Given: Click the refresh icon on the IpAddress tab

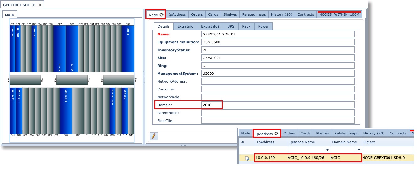Looking at the screenshot, I should [277, 134].
